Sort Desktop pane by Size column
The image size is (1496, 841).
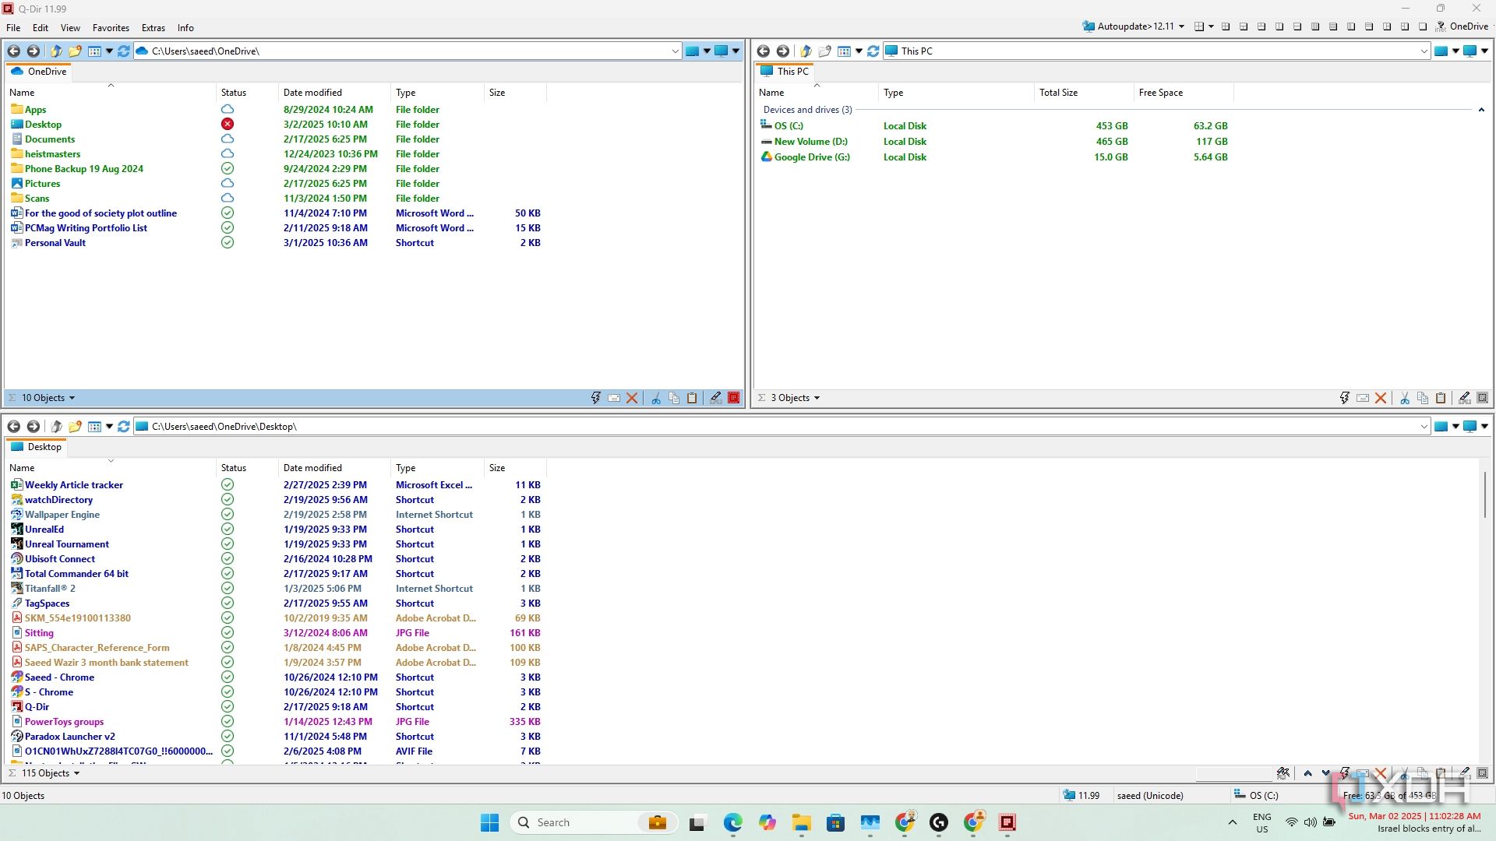point(515,468)
